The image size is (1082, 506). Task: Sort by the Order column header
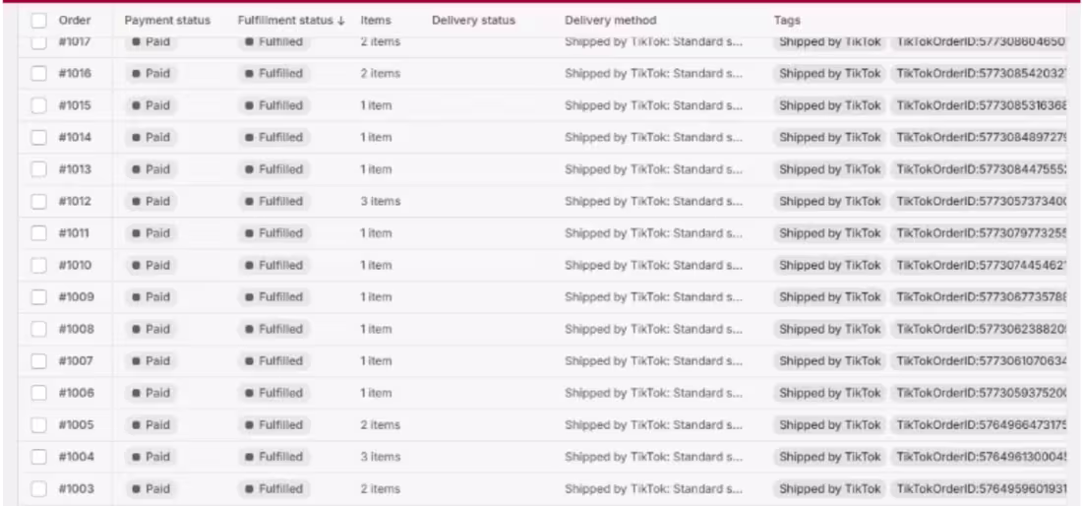pyautogui.click(x=75, y=20)
